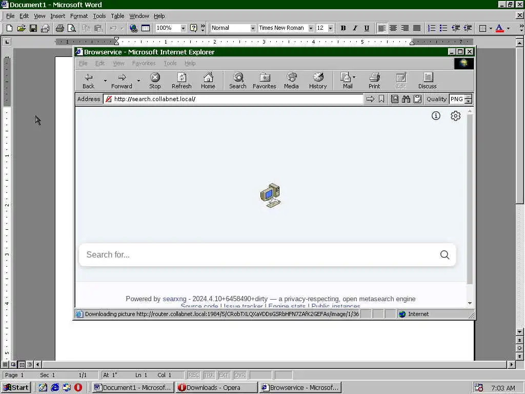Apply font color red A button
The height and width of the screenshot is (394, 525).
pos(499,28)
